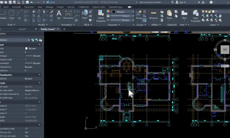This screenshot has width=230, height=138.
Task: Pick the Rectangle tool in Draw panel
Action: click(26, 11)
